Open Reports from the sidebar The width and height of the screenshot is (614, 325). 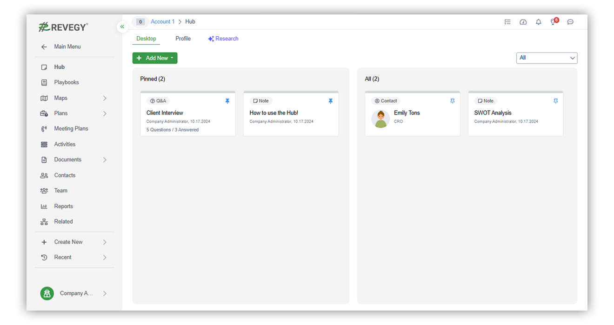[64, 206]
